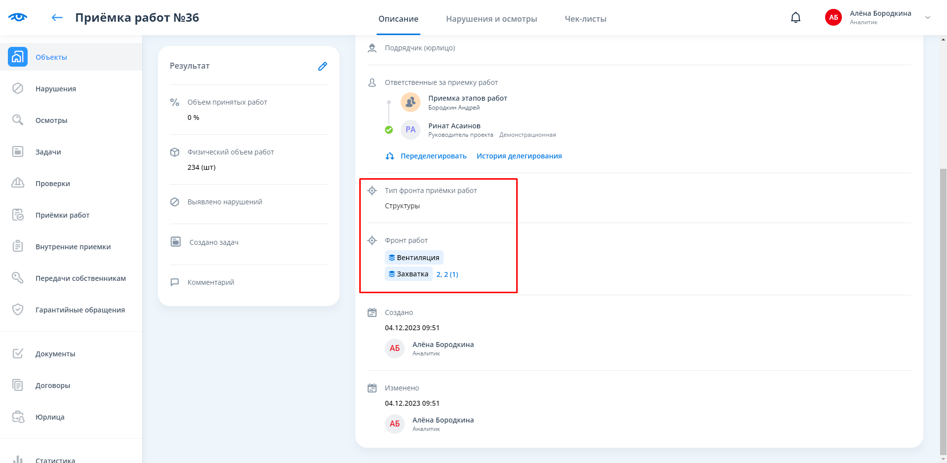Click the page vertical scrollbar

click(x=943, y=296)
